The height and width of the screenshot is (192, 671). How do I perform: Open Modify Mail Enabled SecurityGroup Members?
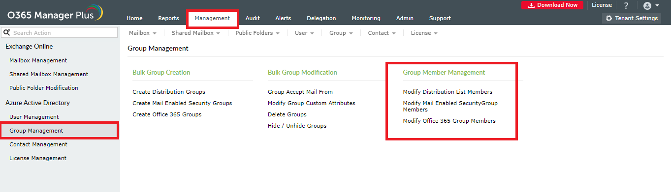click(450, 106)
